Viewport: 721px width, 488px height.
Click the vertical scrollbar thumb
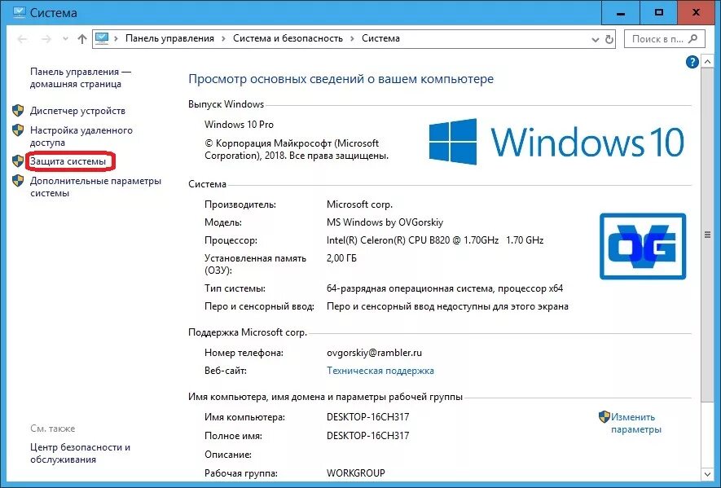pyautogui.click(x=707, y=235)
